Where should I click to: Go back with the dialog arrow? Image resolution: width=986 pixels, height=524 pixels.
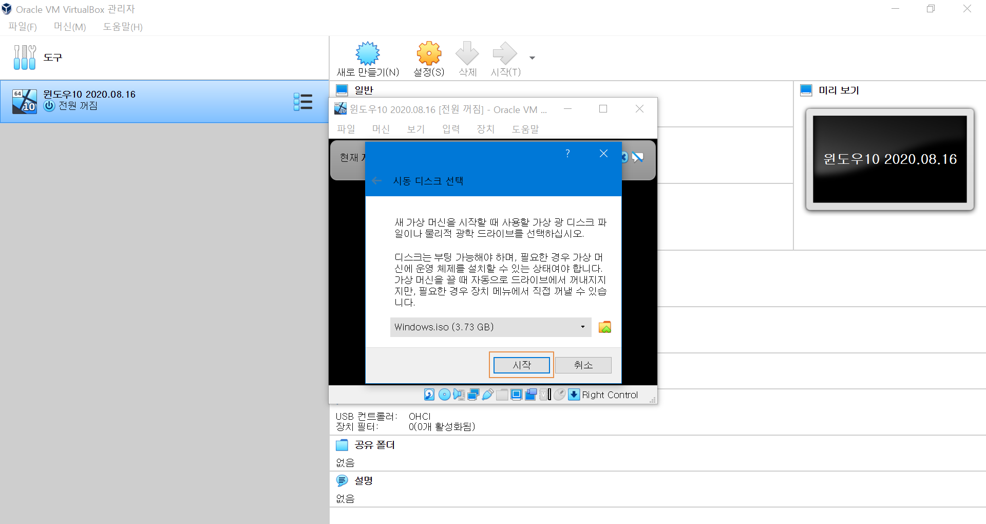(377, 181)
